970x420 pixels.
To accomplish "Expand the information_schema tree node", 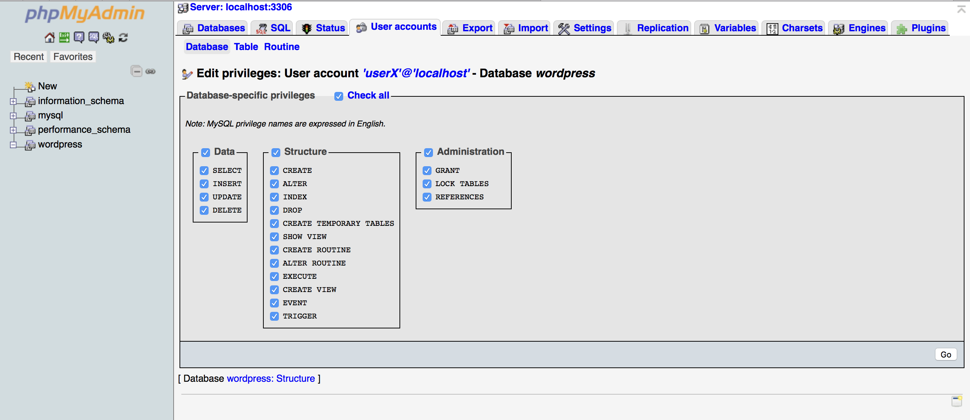I will [x=13, y=102].
